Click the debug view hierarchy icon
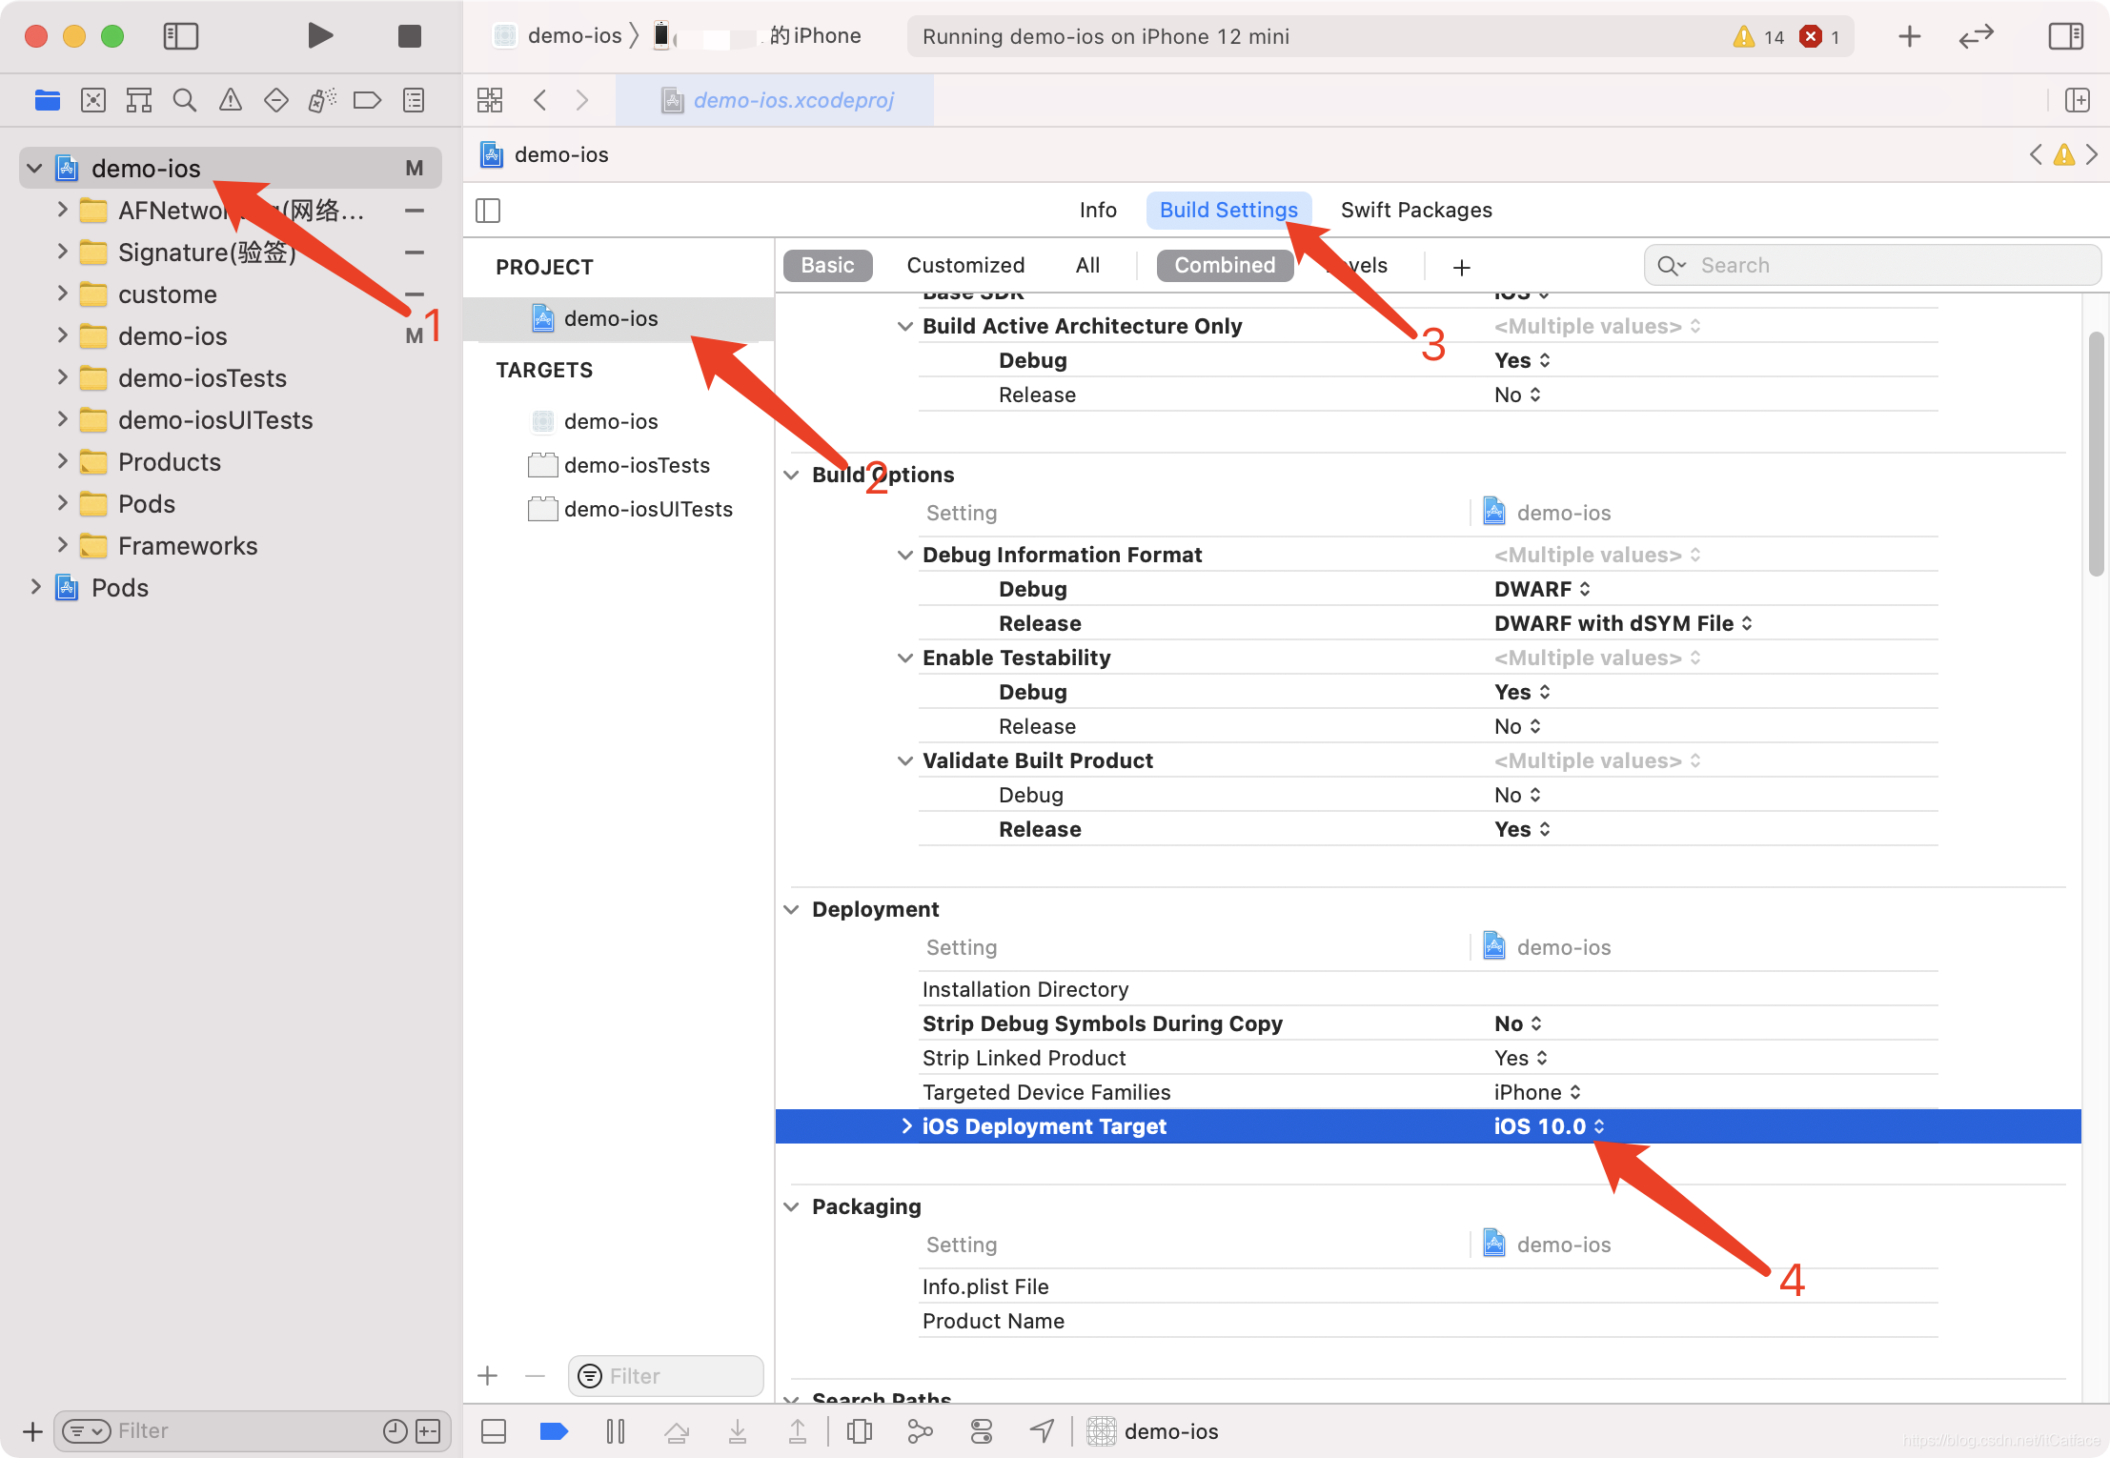 pos(860,1430)
